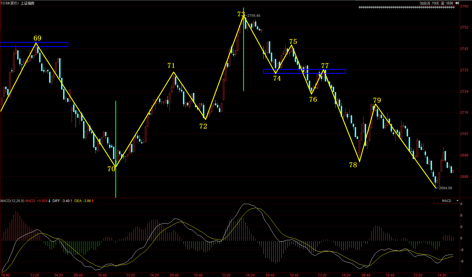Image resolution: width=472 pixels, height=277 pixels.
Task: Open the MACD indicator dropdown
Action: (x=457, y=201)
